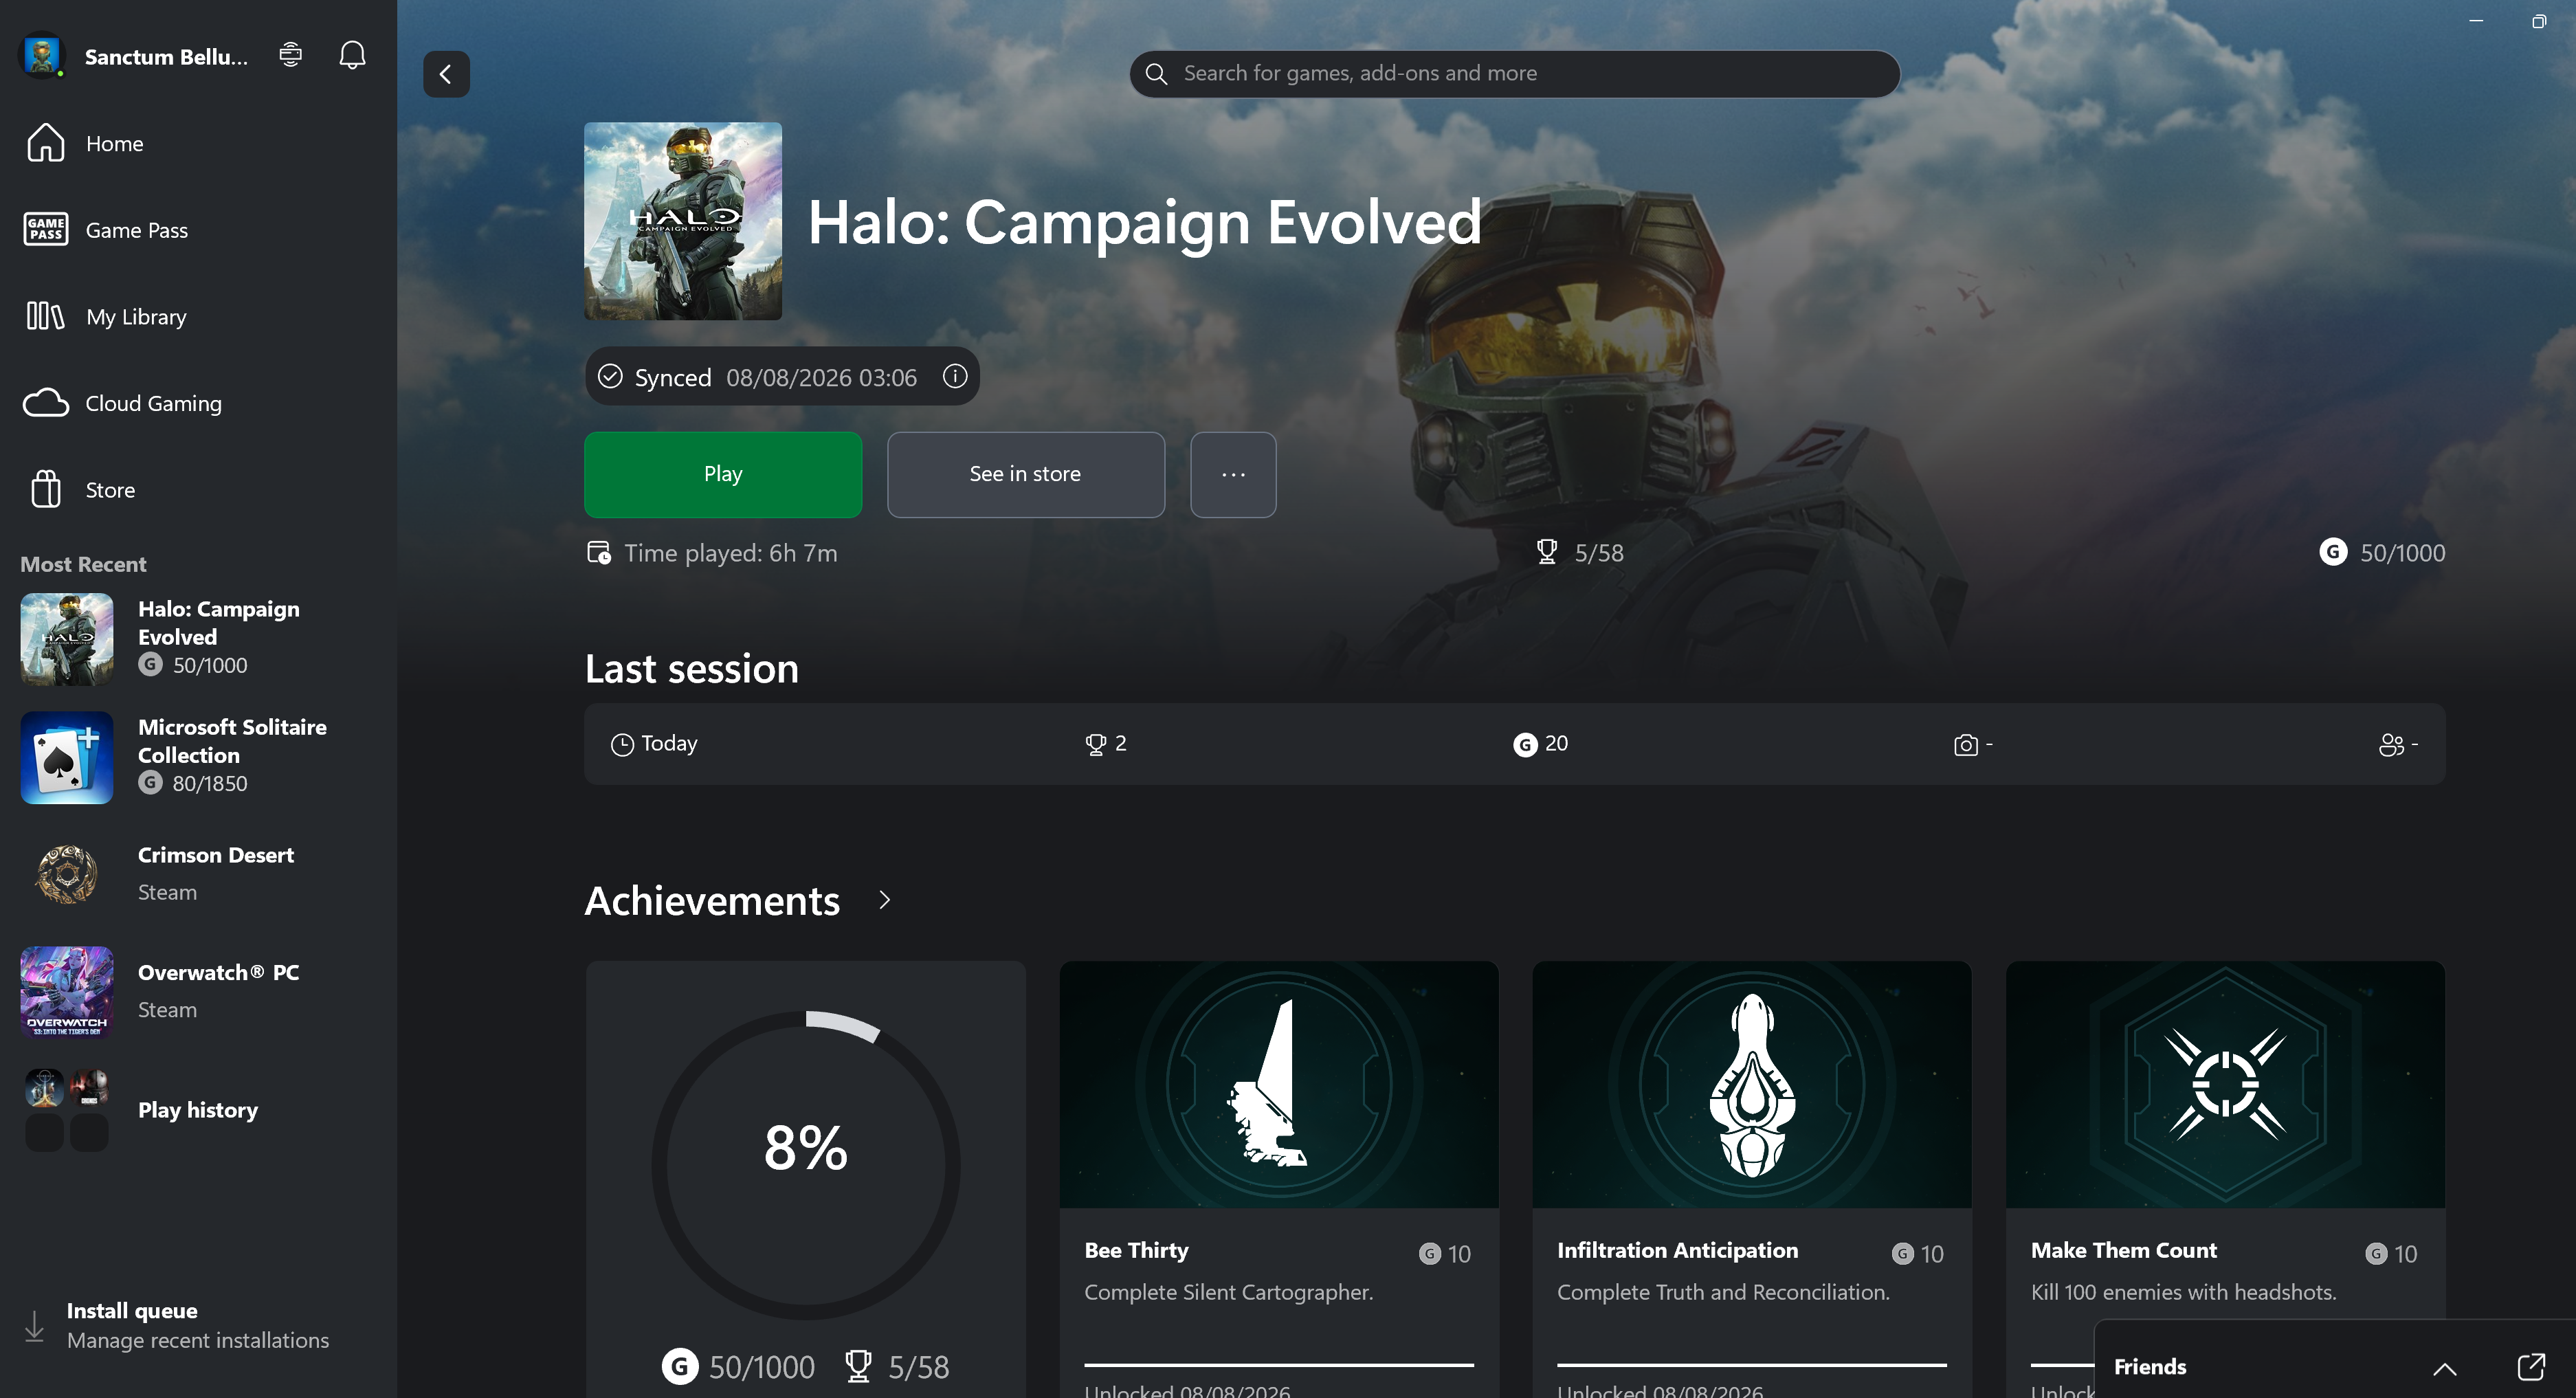The height and width of the screenshot is (1398, 2576).
Task: Click the 8% achievement progress ring
Action: tap(806, 1165)
